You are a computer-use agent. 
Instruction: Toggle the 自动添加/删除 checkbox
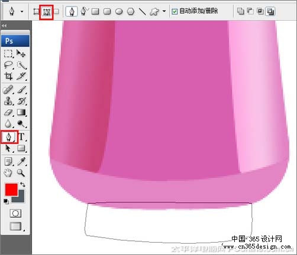(x=175, y=12)
